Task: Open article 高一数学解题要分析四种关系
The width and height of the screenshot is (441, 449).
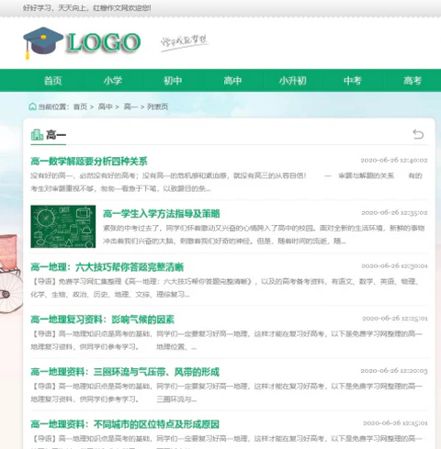Action: coord(89,161)
